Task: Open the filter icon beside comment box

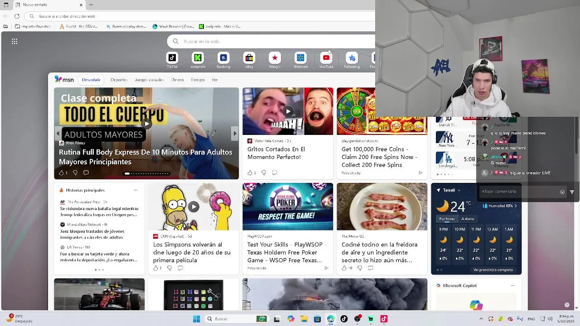Action: click(572, 192)
